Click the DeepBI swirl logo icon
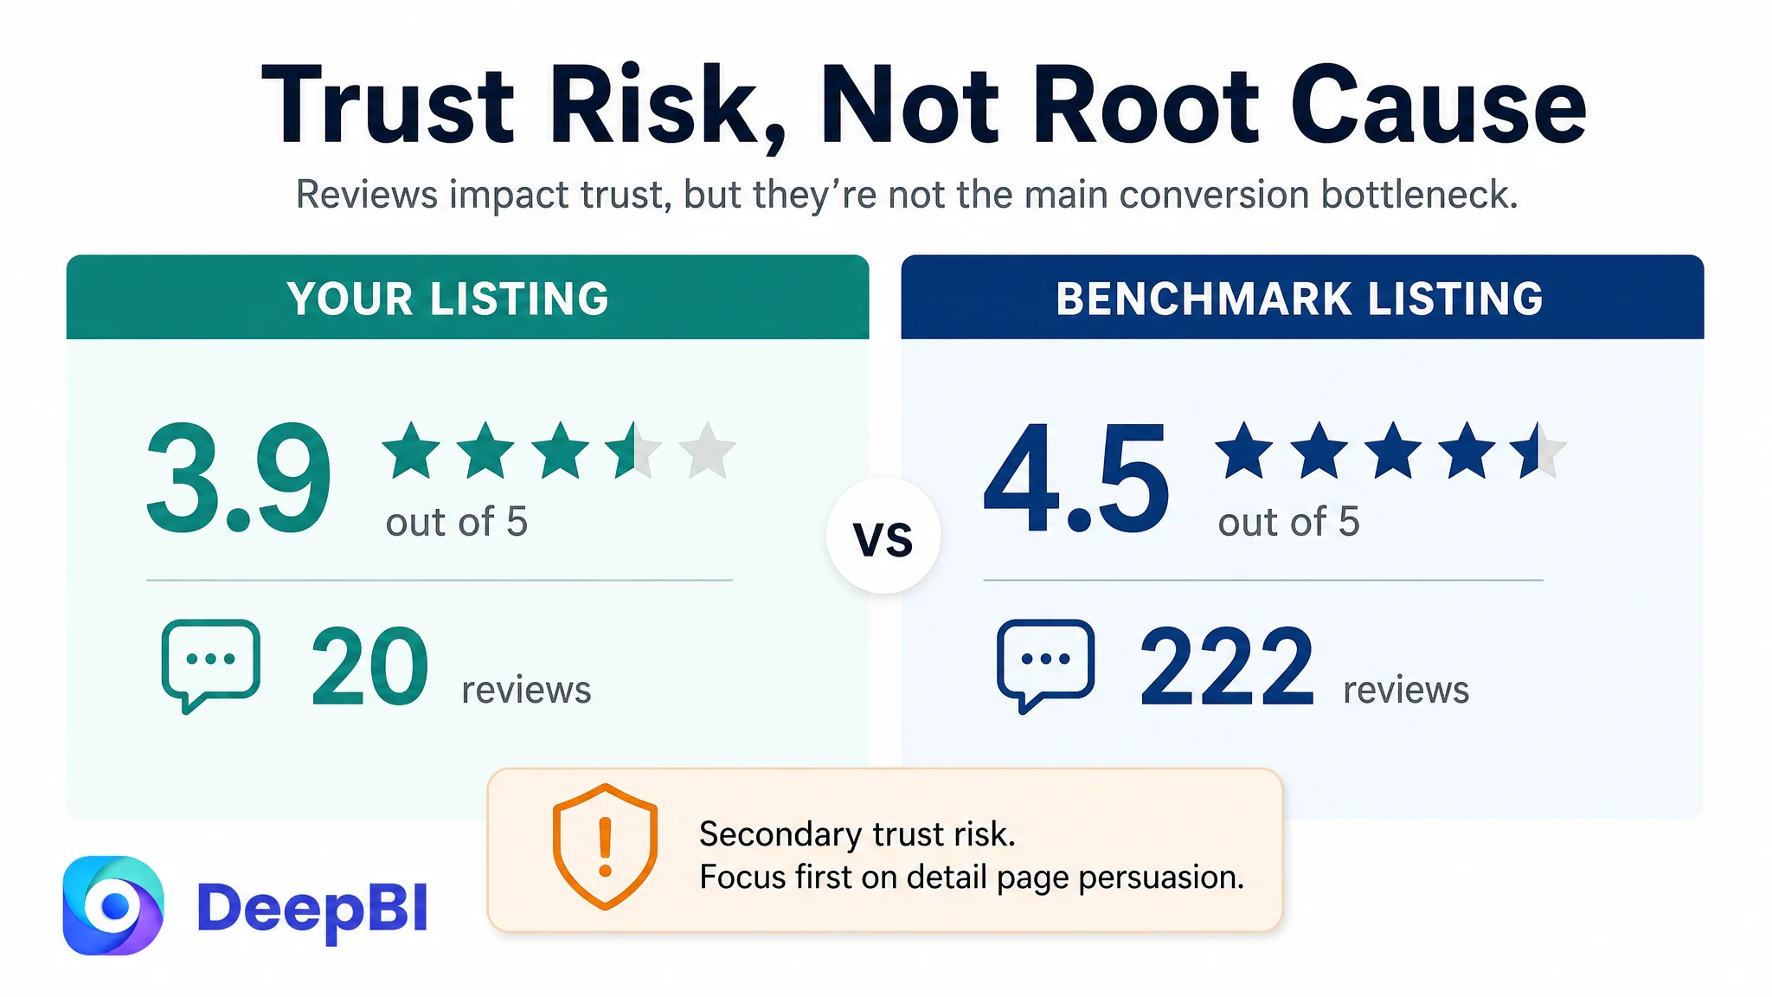 coord(113,905)
